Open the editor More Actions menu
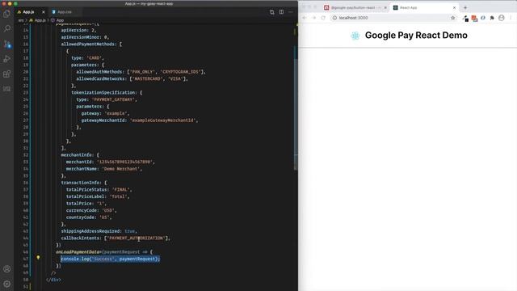This screenshot has width=517, height=291. point(291,12)
